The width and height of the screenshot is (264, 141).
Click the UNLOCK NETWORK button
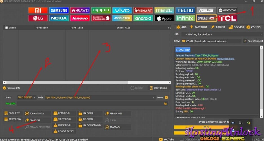click(x=90, y=125)
